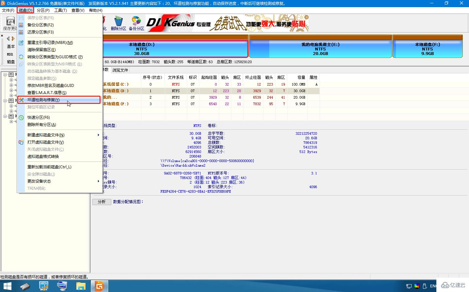Open the memory chip icon on the taskbar
This screenshot has height=292, width=469.
25,286
